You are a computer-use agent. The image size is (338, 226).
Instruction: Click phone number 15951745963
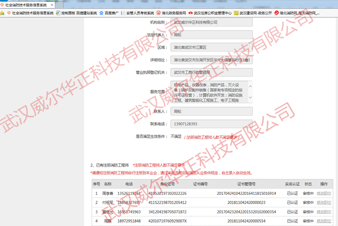point(129,212)
